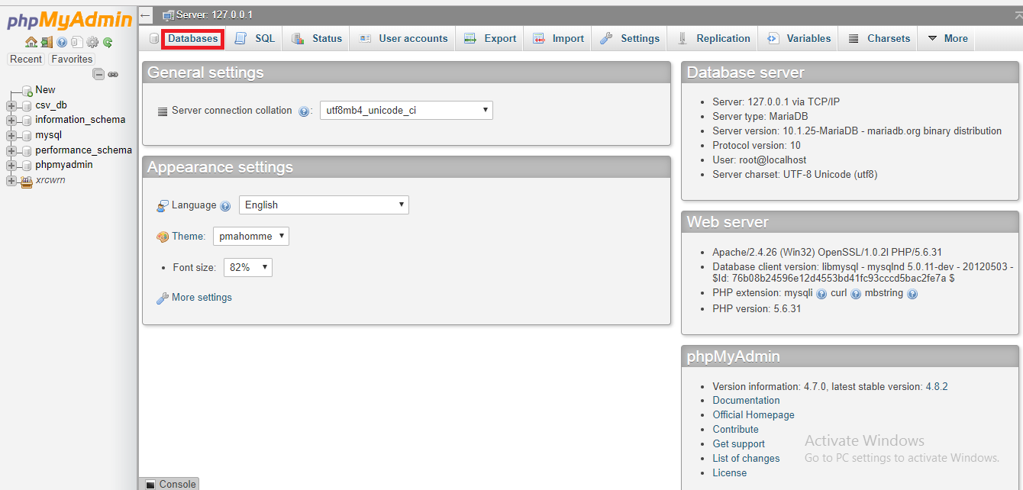Collapse all navigation tree nodes icon
The height and width of the screenshot is (490, 1023).
point(98,74)
